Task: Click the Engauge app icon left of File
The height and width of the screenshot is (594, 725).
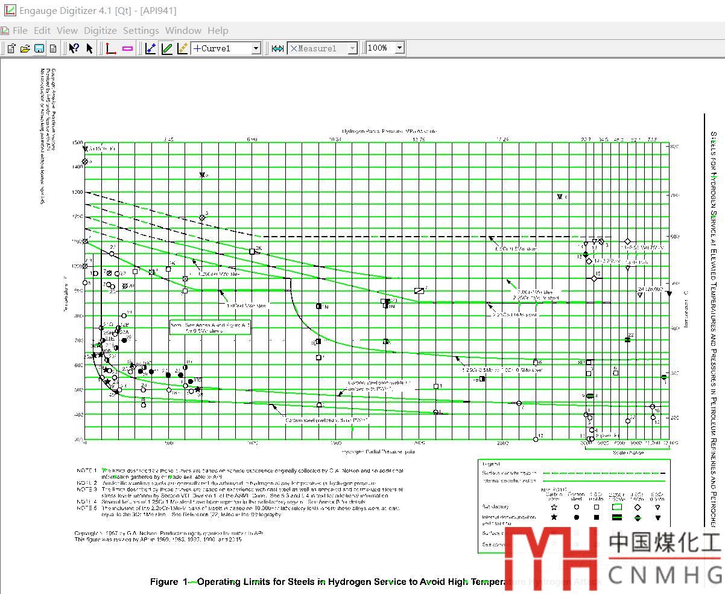Action: click(x=4, y=30)
